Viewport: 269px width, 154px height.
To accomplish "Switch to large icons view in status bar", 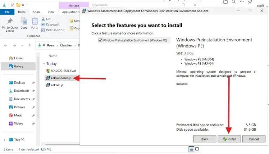I will coord(197,149).
